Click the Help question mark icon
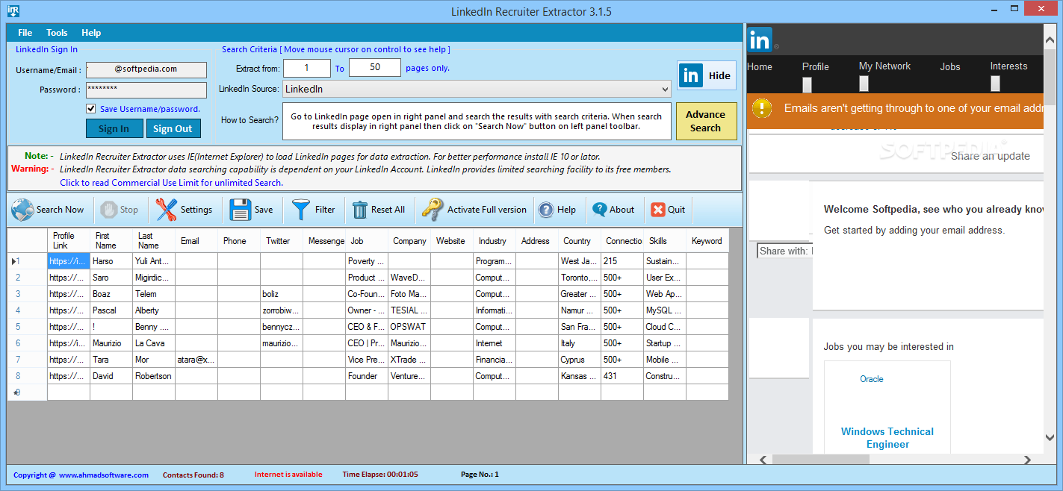Screen dimensions: 1063x491 pyautogui.click(x=546, y=210)
